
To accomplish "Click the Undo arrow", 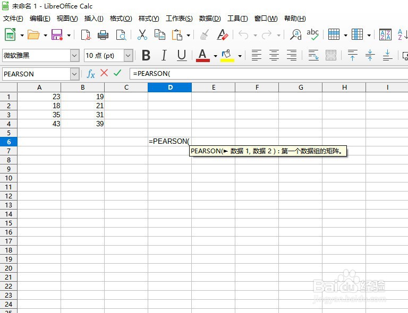I will click(243, 35).
